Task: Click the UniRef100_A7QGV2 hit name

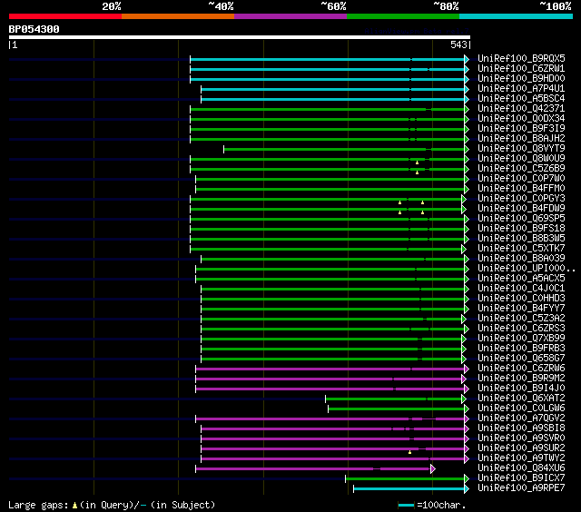Action: coord(521,418)
